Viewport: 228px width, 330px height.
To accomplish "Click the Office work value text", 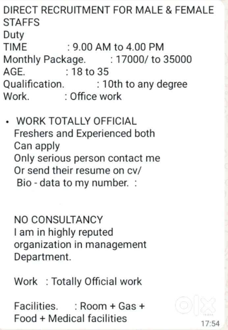I will click(x=96, y=96).
